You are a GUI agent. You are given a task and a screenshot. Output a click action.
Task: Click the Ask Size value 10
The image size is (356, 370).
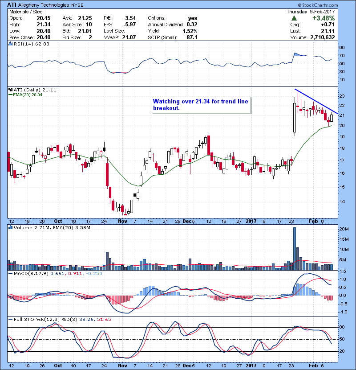(89, 25)
